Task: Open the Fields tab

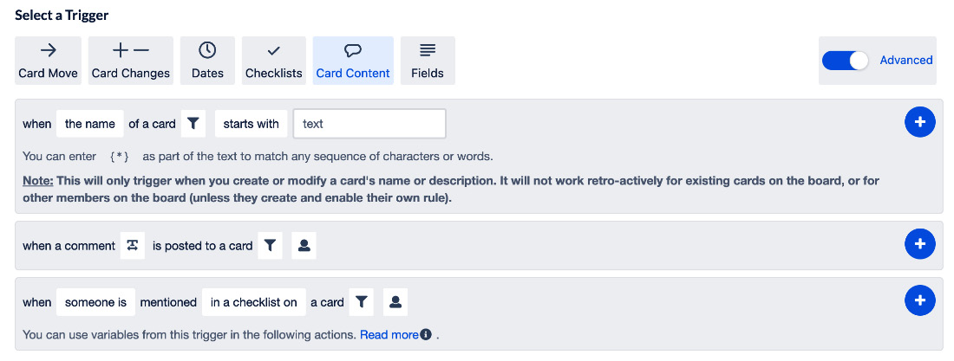Action: click(428, 61)
